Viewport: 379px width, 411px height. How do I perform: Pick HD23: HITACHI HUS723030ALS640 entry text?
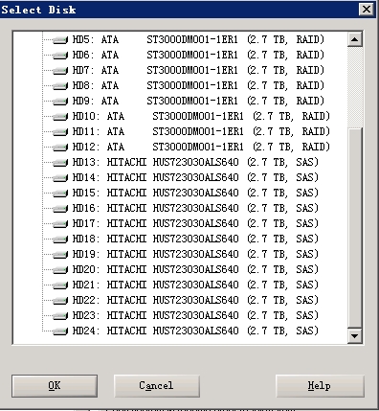pos(195,315)
